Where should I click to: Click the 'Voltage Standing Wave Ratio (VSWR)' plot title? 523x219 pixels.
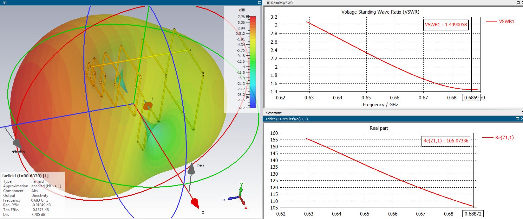pos(380,12)
